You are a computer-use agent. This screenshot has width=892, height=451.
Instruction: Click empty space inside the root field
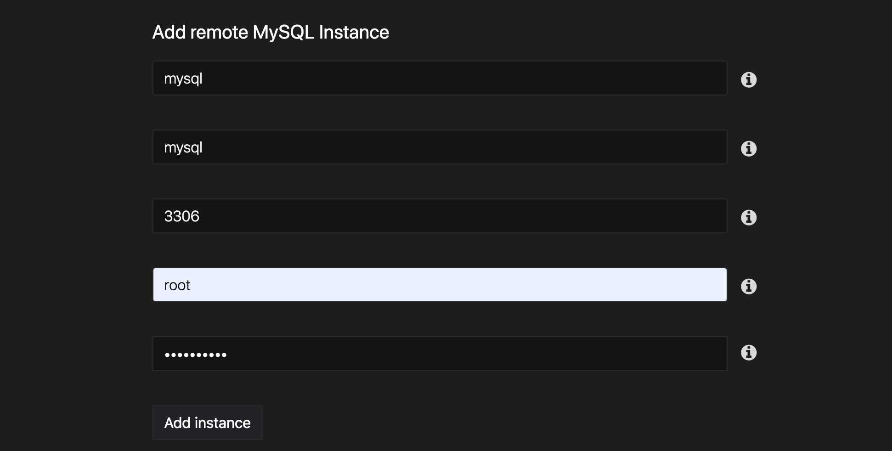click(x=459, y=285)
